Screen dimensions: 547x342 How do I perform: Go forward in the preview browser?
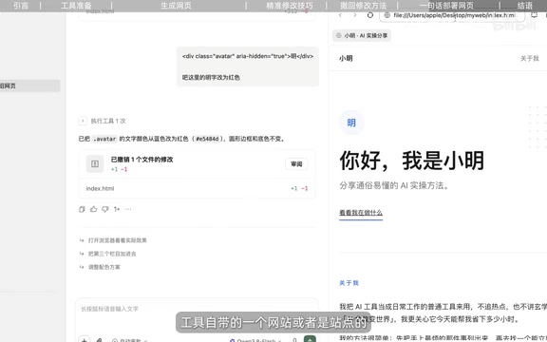coord(355,15)
